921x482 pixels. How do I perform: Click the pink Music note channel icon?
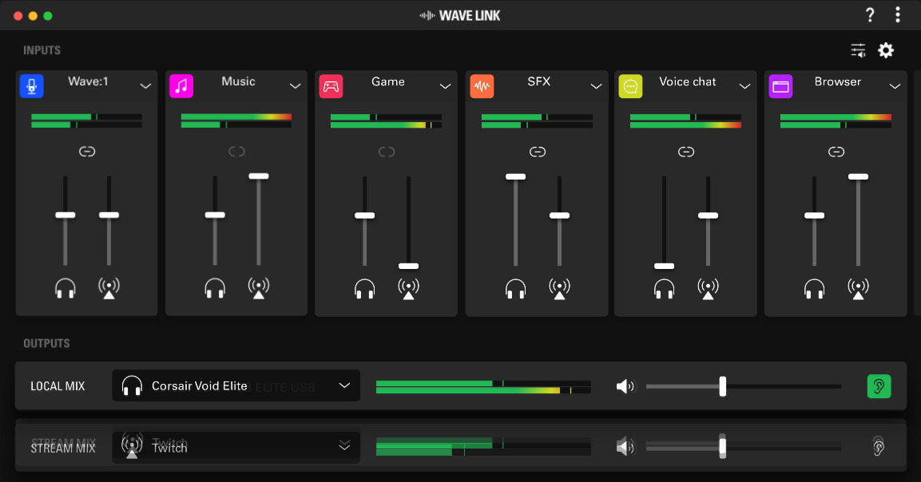[x=181, y=85]
